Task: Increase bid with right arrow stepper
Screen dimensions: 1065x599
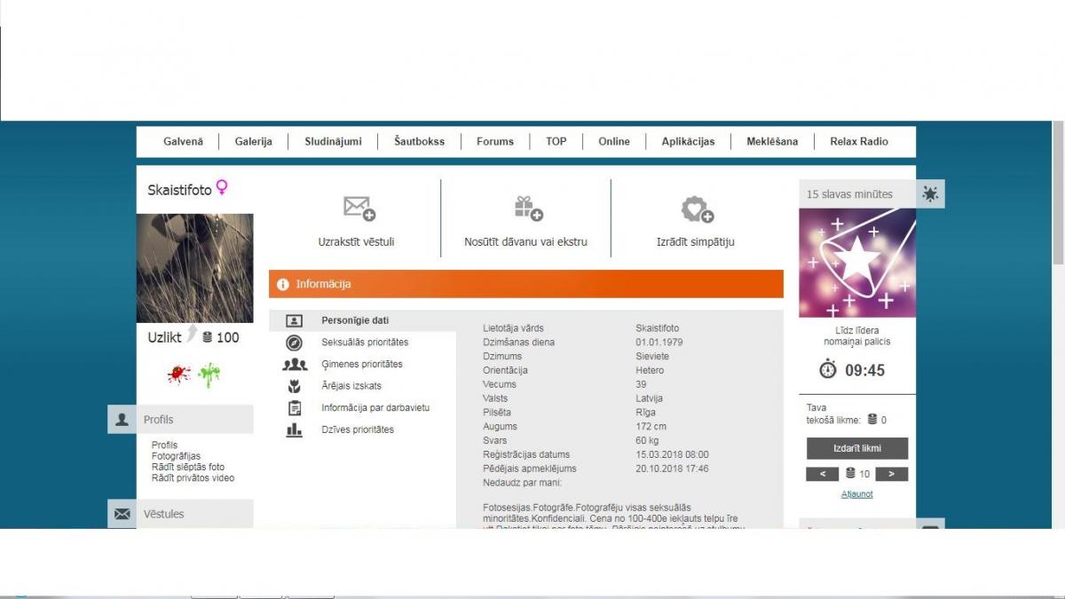Action: pos(891,474)
